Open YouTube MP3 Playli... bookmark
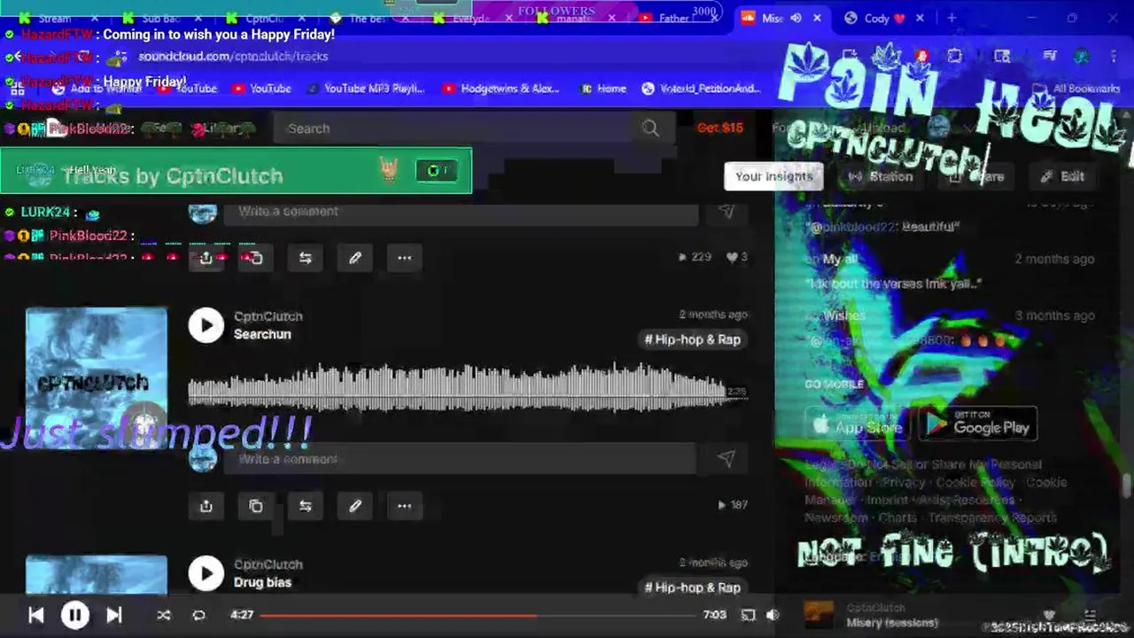The height and width of the screenshot is (638, 1134). click(x=365, y=89)
